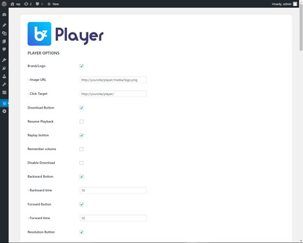
Task: Focus the Image URL text field
Action: pyautogui.click(x=113, y=80)
